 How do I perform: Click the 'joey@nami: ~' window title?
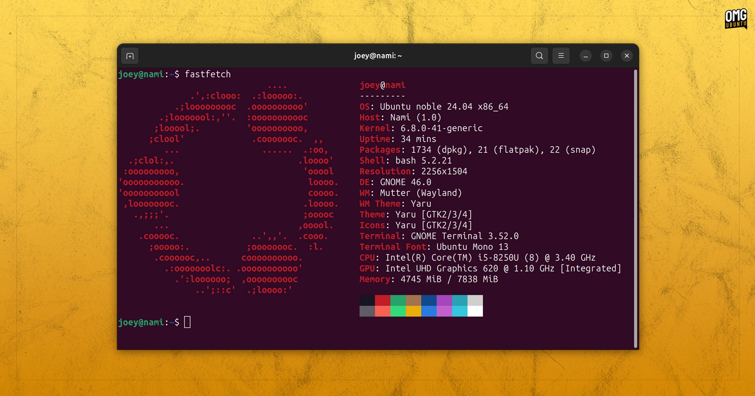coord(377,56)
